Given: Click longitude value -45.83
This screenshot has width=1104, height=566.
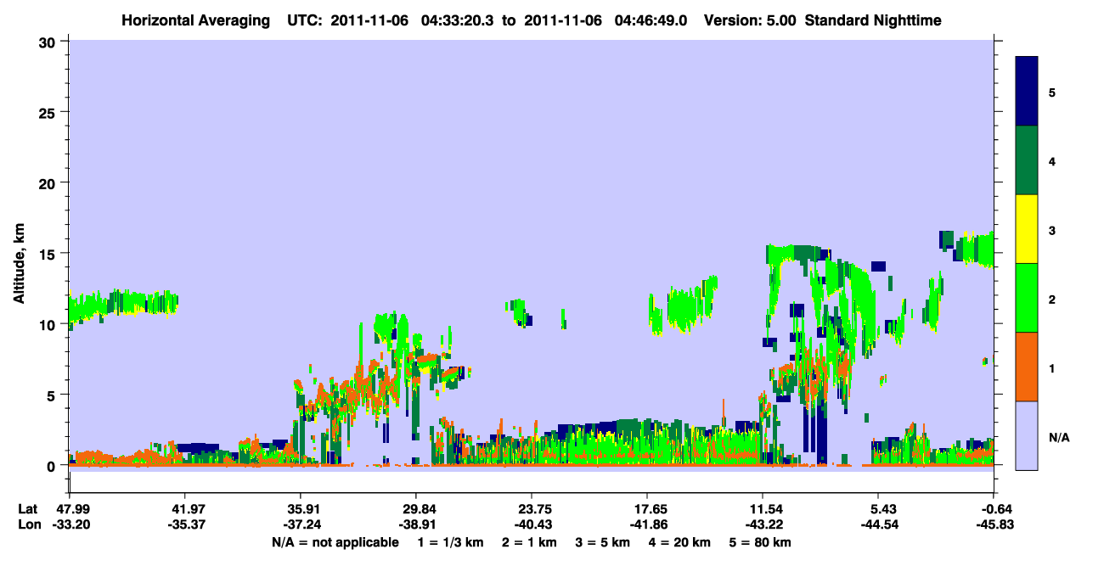Looking at the screenshot, I should (x=994, y=525).
